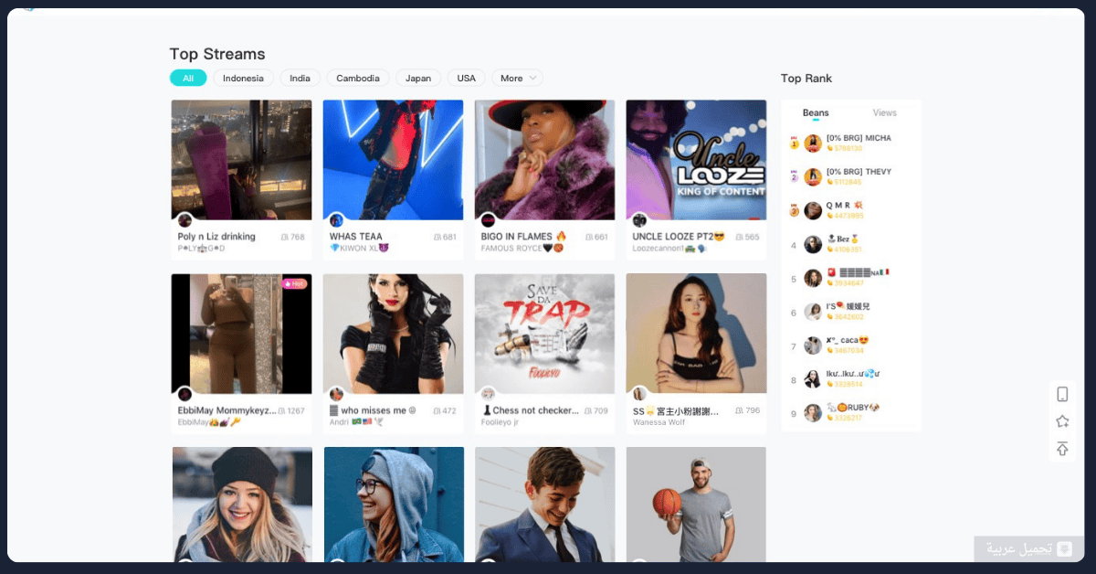Filter streams by Indonesia
The height and width of the screenshot is (574, 1096).
[x=243, y=79]
